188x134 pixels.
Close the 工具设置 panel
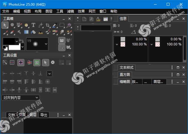point(69,55)
